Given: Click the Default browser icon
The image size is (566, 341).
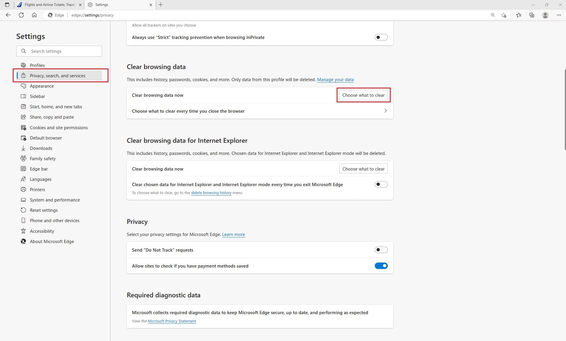Looking at the screenshot, I should coord(23,138).
